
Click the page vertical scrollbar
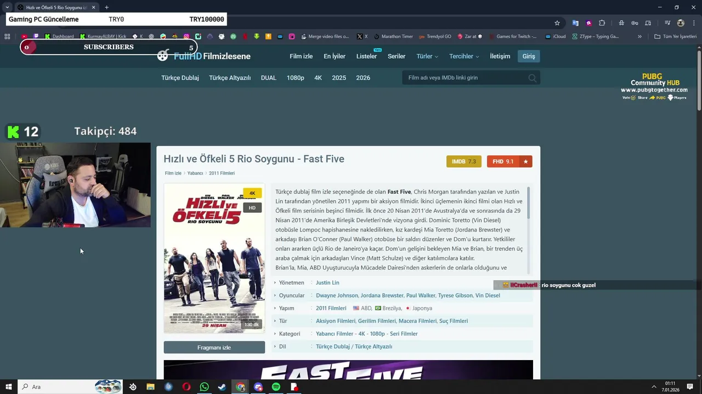[x=699, y=81]
